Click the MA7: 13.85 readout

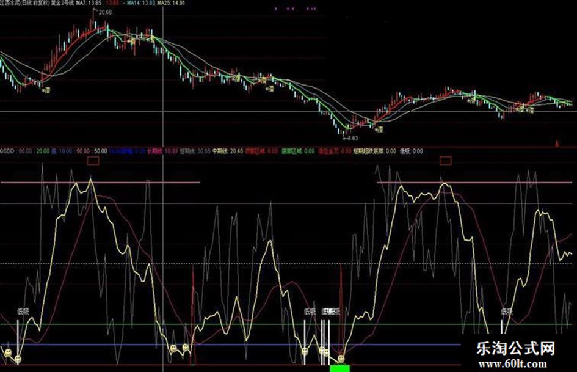pyautogui.click(x=89, y=3)
